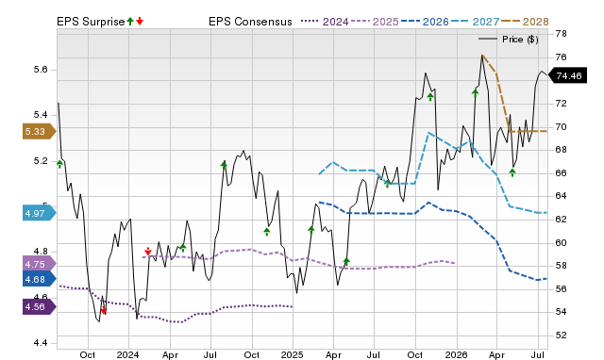Viewport: 604px width, 360px height.
Task: Toggle the 2028 series in the legend
Action: coord(525,22)
